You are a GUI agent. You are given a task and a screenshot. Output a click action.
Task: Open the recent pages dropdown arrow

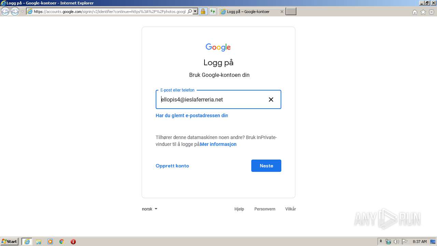click(22, 12)
